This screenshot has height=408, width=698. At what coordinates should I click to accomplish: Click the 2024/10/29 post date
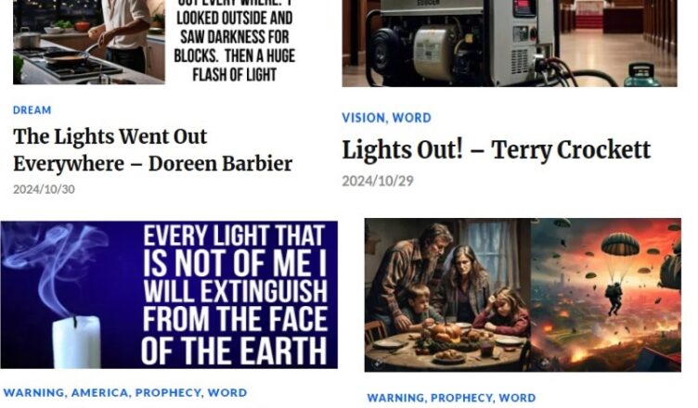pyautogui.click(x=378, y=181)
